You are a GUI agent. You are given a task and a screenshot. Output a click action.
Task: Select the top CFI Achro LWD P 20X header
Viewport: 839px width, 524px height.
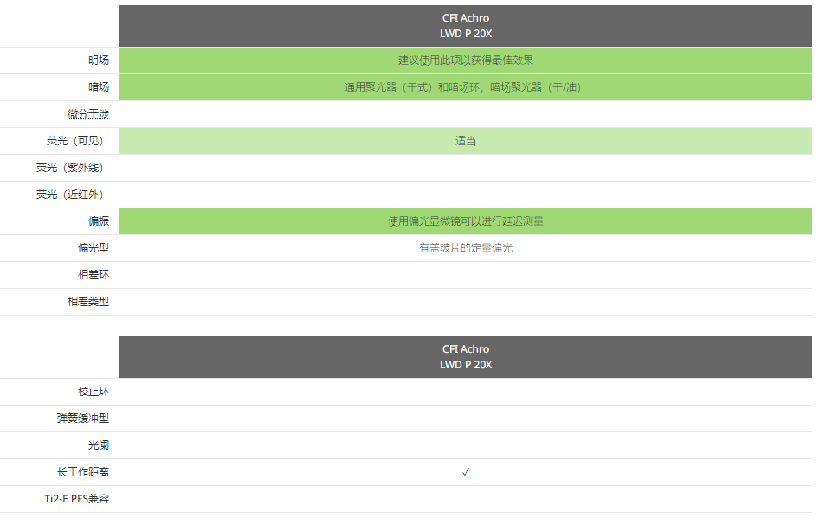pos(466,26)
